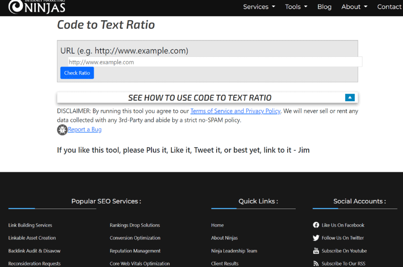The image size is (403, 267).
Task: Click the Facebook icon in Social Accounts
Action: (316, 225)
